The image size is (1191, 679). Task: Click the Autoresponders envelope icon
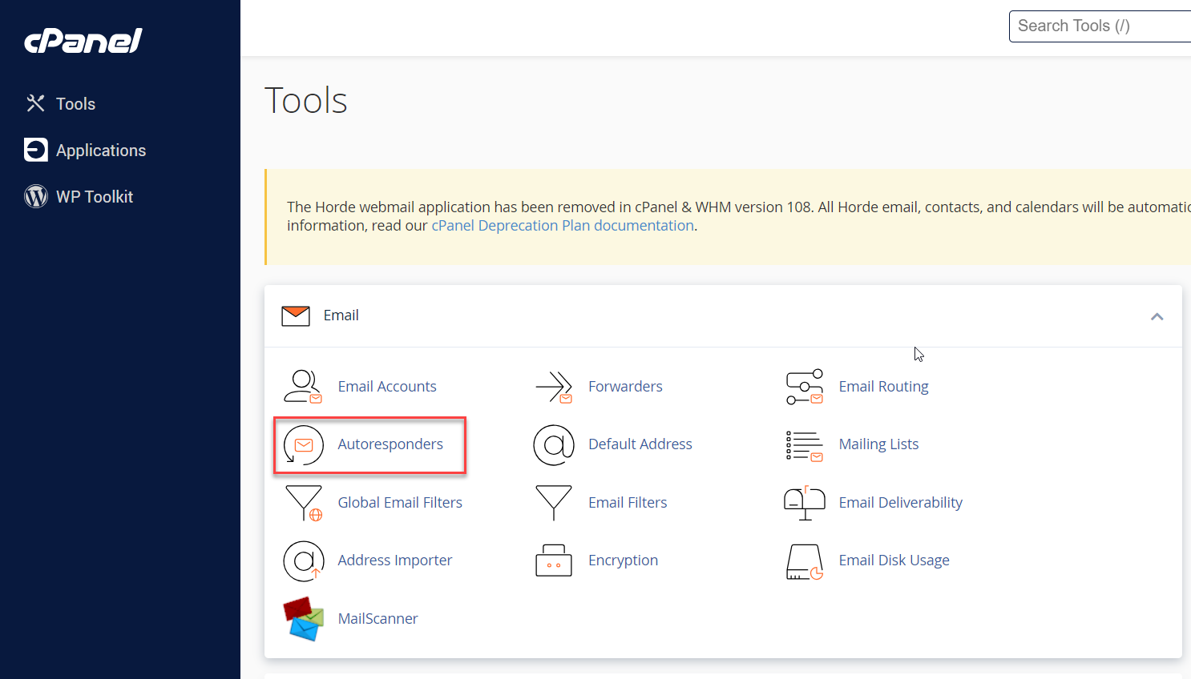point(304,444)
